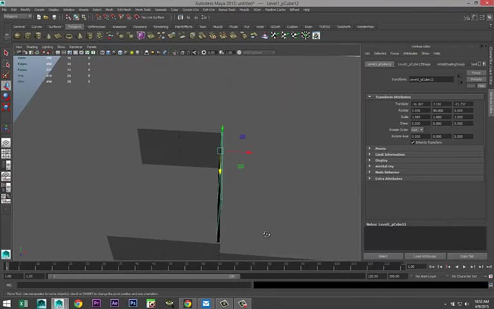Expand the Limit Information section
The height and width of the screenshot is (309, 494).
pyautogui.click(x=390, y=154)
